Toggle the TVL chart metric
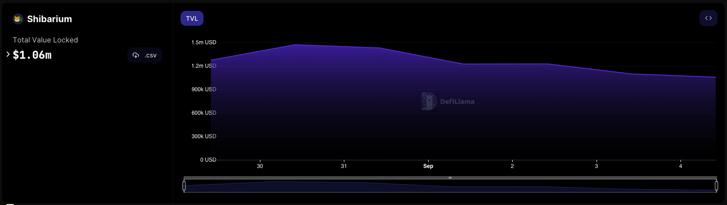This screenshot has width=727, height=205. [x=192, y=19]
